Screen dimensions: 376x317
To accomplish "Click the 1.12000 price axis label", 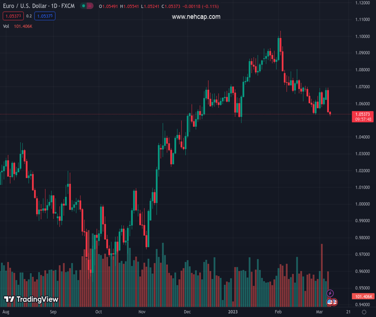I will tap(362, 3).
